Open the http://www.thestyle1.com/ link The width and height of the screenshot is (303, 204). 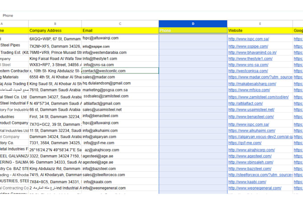pyautogui.click(x=250, y=59)
